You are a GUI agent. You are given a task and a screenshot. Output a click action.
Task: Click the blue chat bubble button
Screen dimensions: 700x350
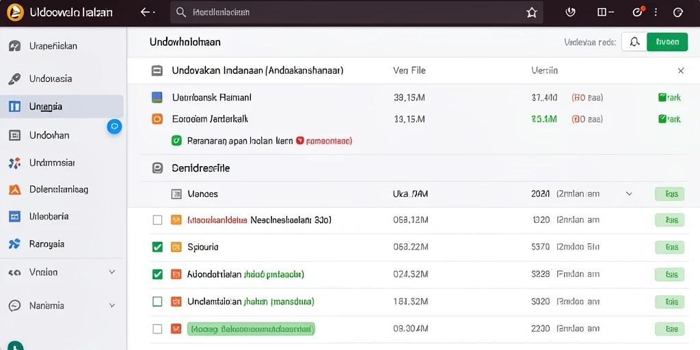pyautogui.click(x=114, y=126)
